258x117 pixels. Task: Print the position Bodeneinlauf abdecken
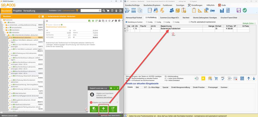coord(100,21)
